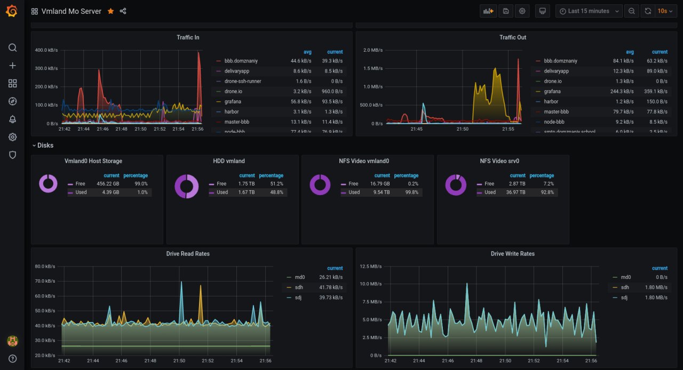Open dashboard settings gear in the toolbar

tap(522, 11)
